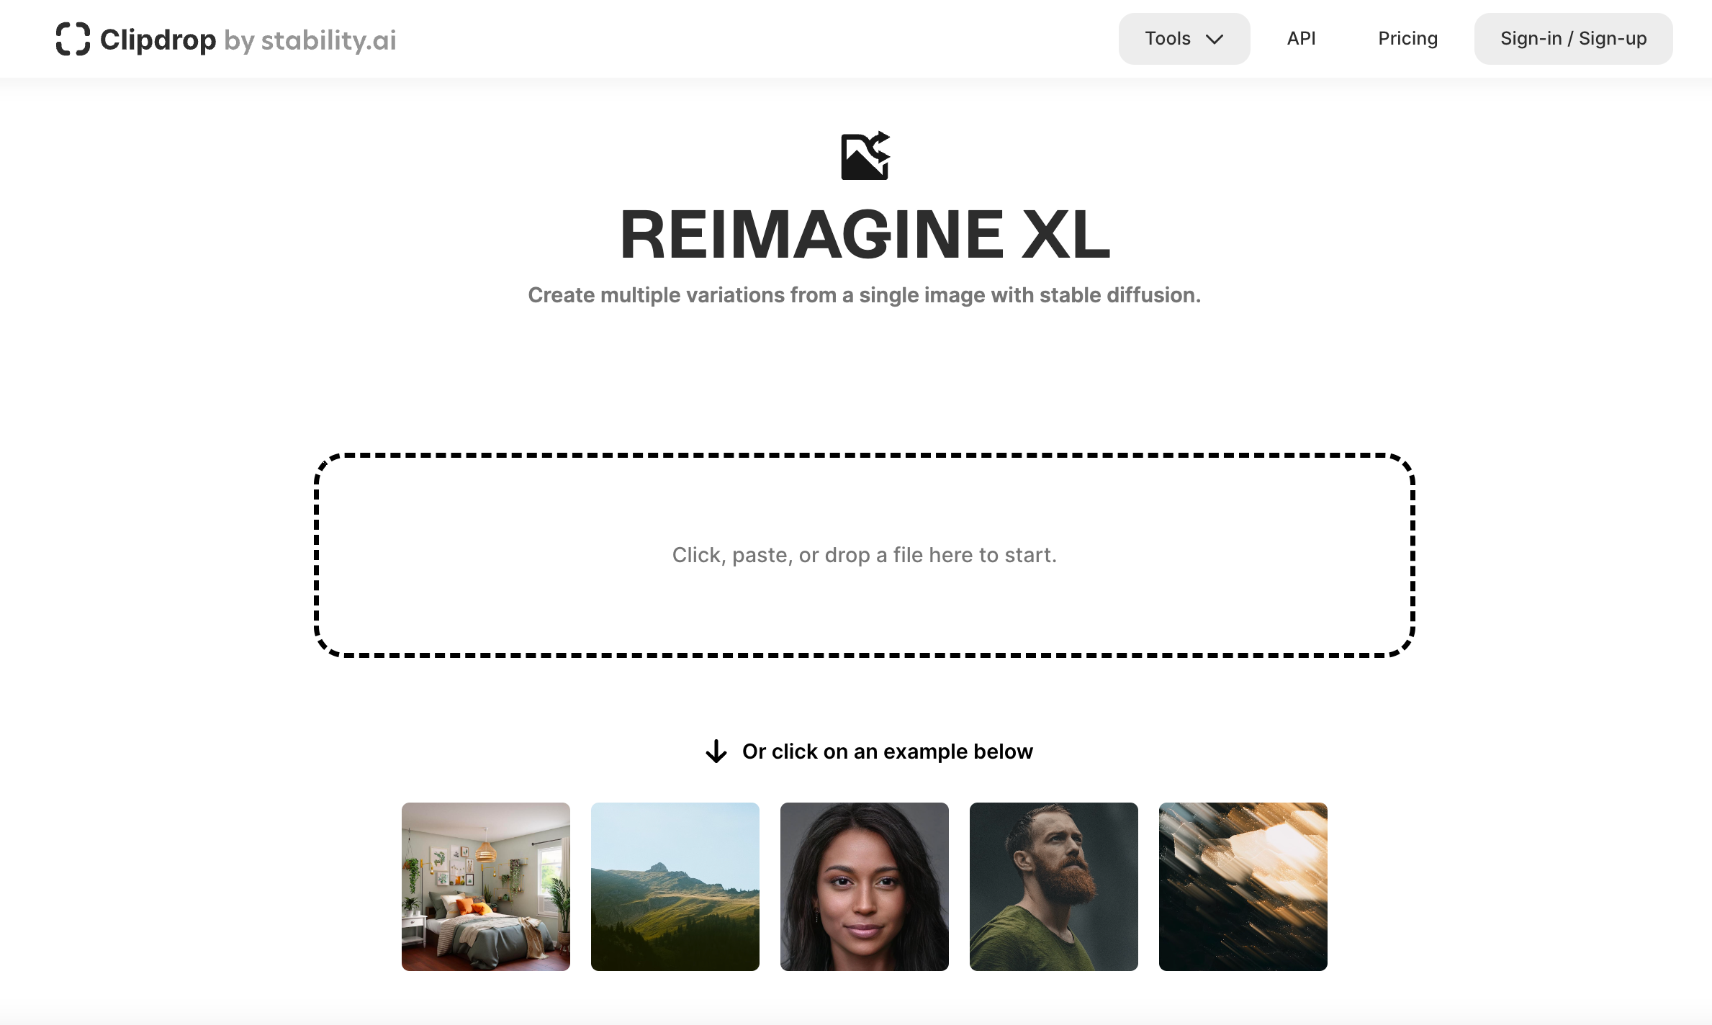Click the Reimagine image-shuffle icon above title

865,155
